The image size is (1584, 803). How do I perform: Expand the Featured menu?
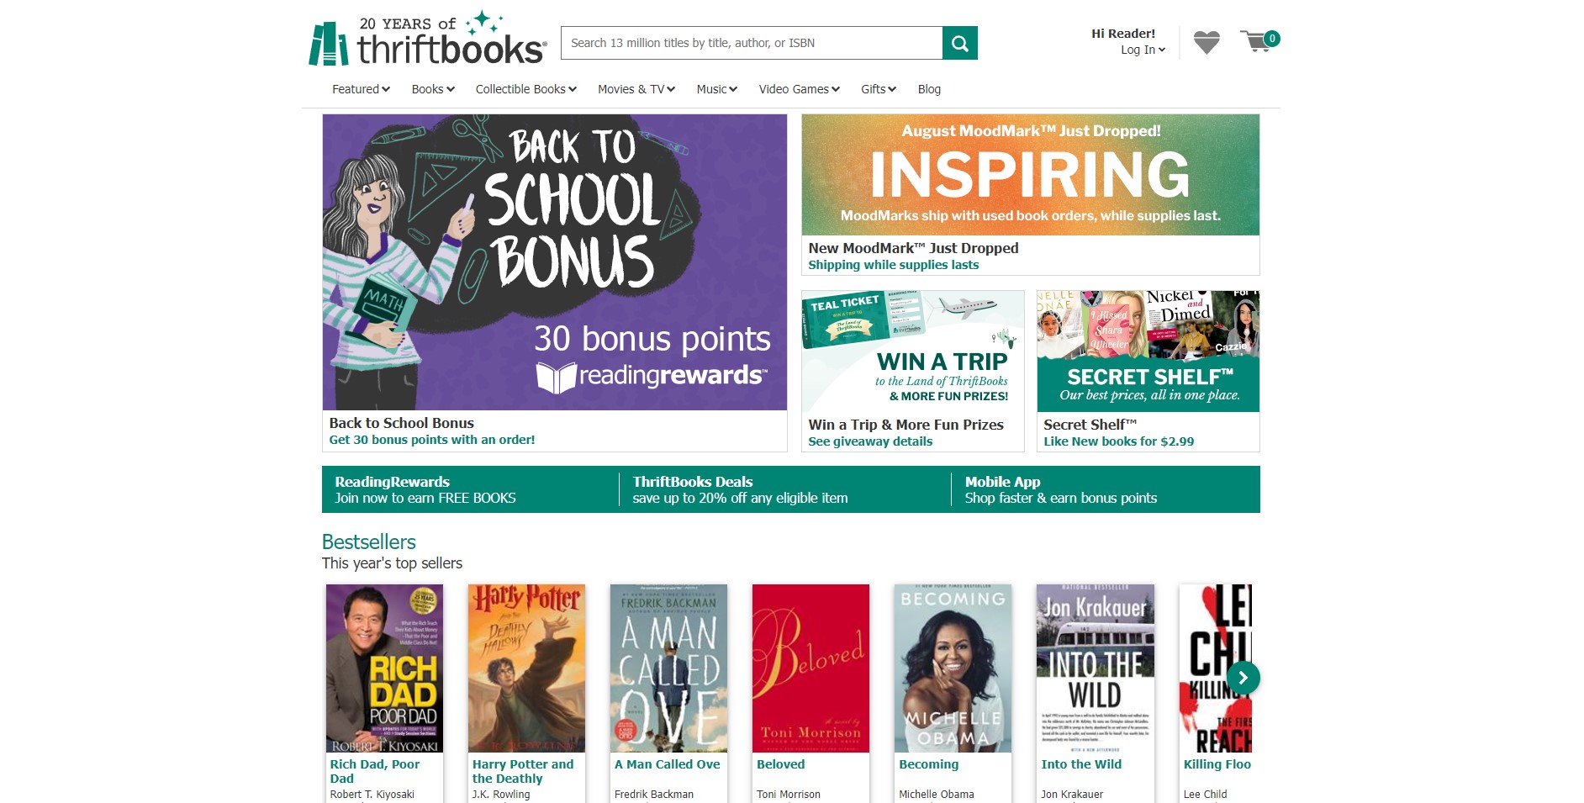tap(361, 89)
